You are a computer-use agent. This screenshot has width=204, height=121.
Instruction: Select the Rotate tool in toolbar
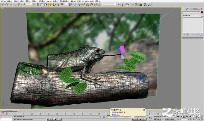54,5
